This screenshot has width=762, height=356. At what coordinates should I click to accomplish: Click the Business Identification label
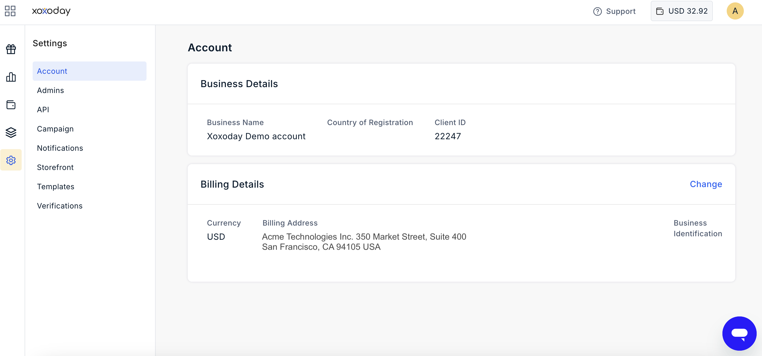pos(698,228)
